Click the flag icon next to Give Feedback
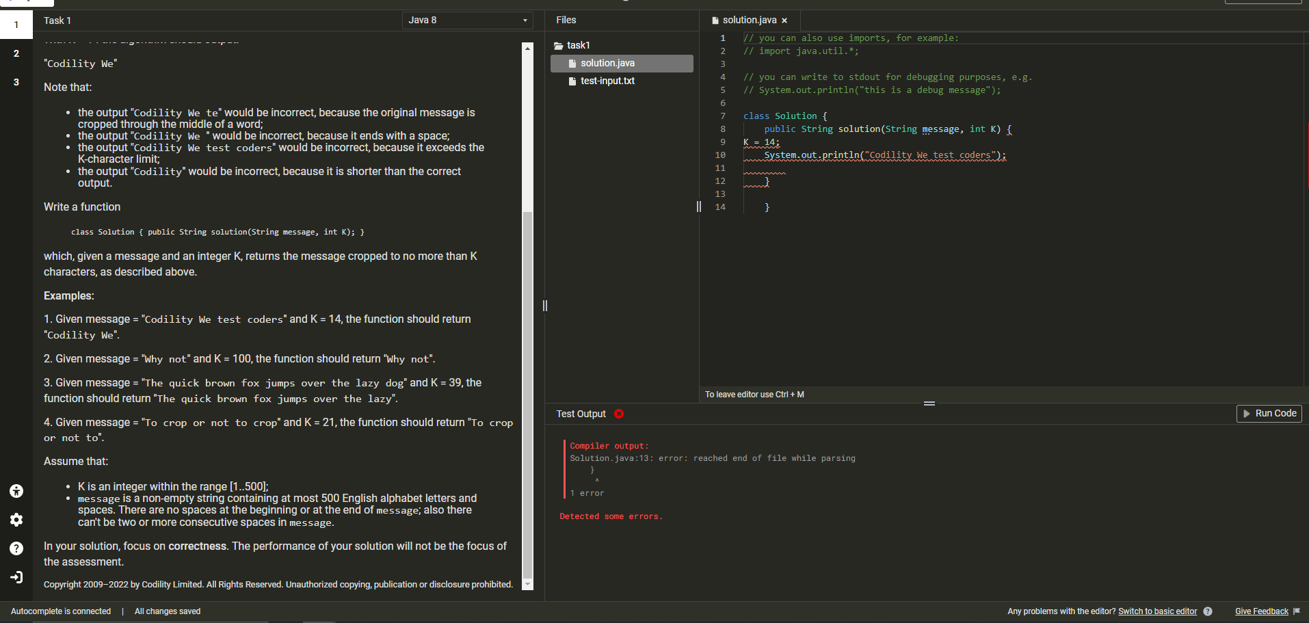Image resolution: width=1309 pixels, height=623 pixels. coord(1297,611)
